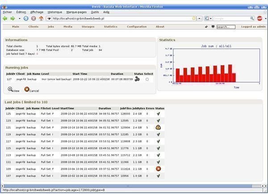This screenshot has width=268, height=194.
Task: Click the checkmark status for job 113
Action: 158,155
